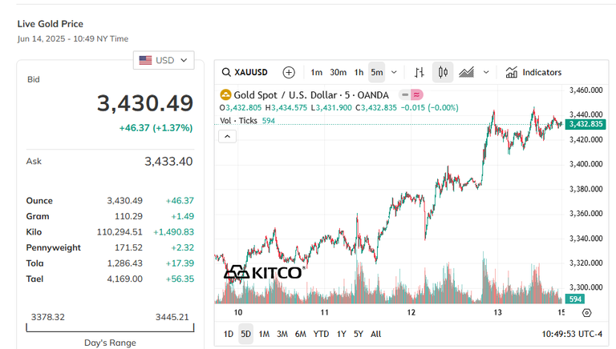Click the 10:49:53 UTC-4 timezone button
The height and width of the screenshot is (349, 616).
pos(572,334)
